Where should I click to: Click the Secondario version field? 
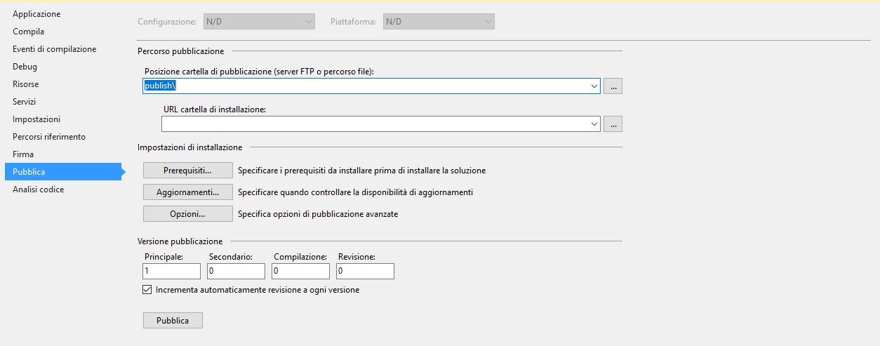[x=236, y=271]
